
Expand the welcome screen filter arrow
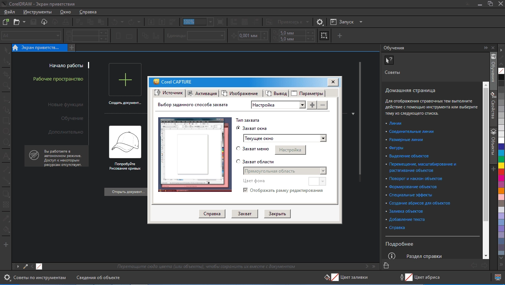pos(353,114)
